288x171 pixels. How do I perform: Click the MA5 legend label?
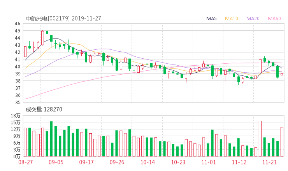(x=211, y=19)
